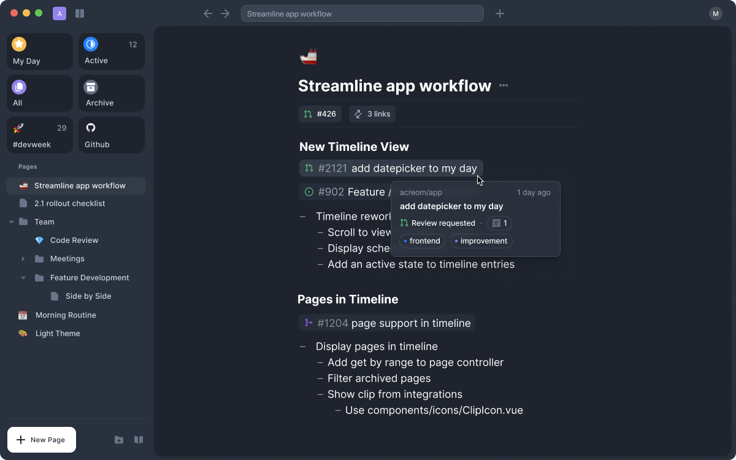Select Code Review in the sidebar
The width and height of the screenshot is (736, 460).
tap(74, 240)
